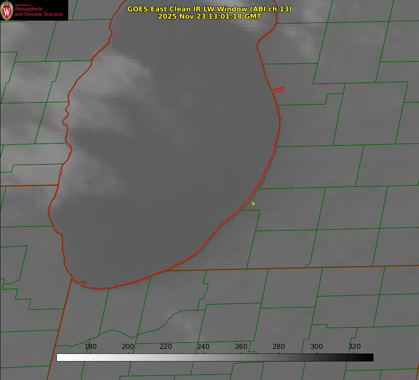Viewport: 419px width, 380px height.
Task: Click the yellow dot marker near shoreline
Action: point(253,204)
